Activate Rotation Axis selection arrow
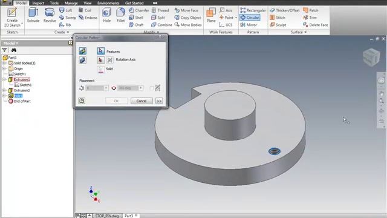The height and width of the screenshot is (218, 387). (x=100, y=60)
